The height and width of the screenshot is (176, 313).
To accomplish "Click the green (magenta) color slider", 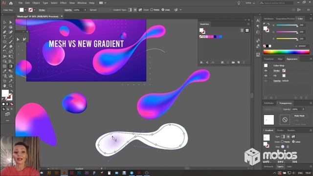I will tap(287, 32).
